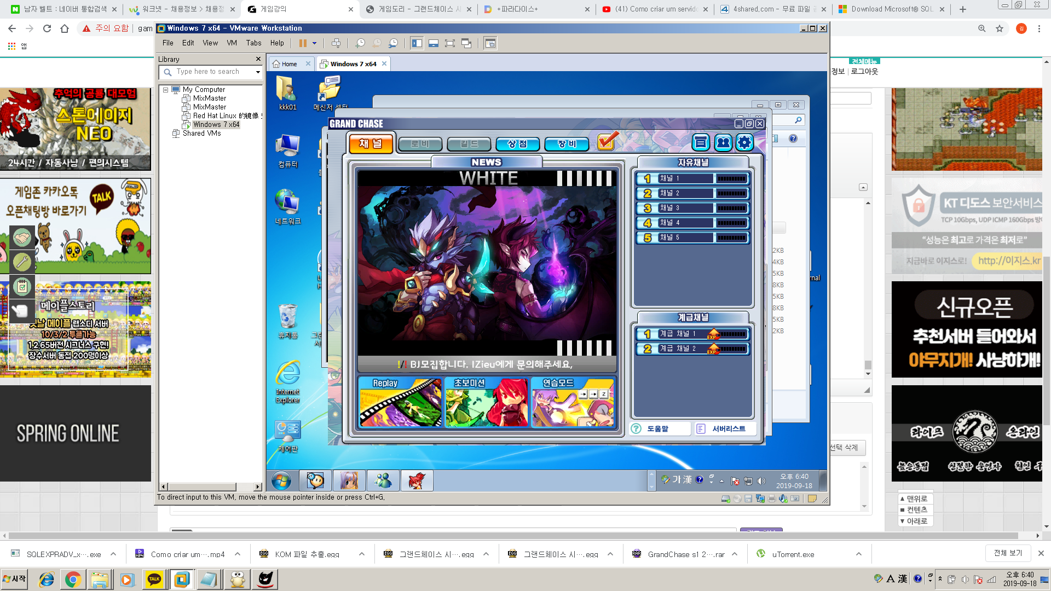This screenshot has width=1051, height=591.
Task: Click the 맨위로 scroll-to-top link
Action: (914, 499)
